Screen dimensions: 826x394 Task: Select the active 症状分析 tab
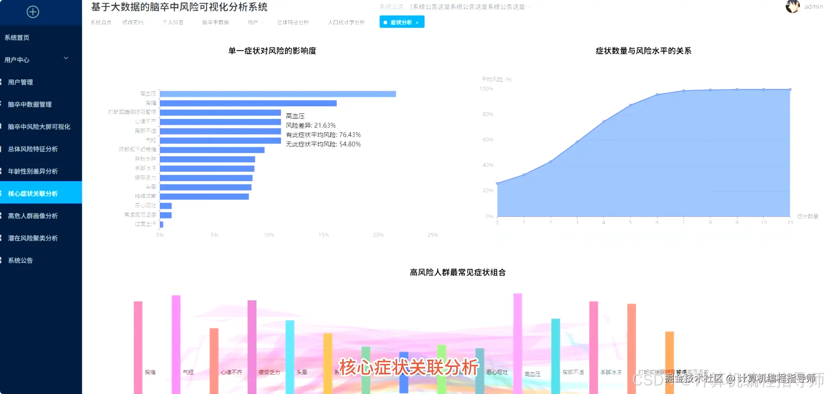point(401,22)
